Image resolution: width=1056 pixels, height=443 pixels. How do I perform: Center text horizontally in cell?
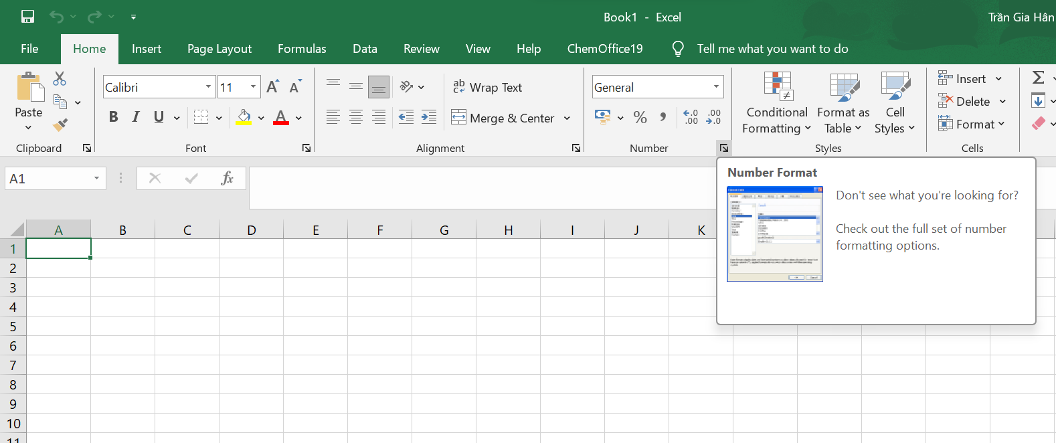[x=356, y=117]
